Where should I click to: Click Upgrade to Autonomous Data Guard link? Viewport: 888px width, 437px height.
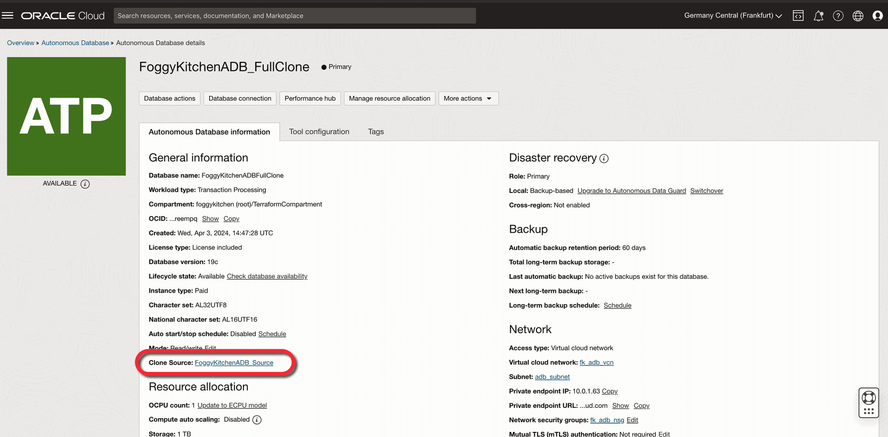[x=631, y=191]
